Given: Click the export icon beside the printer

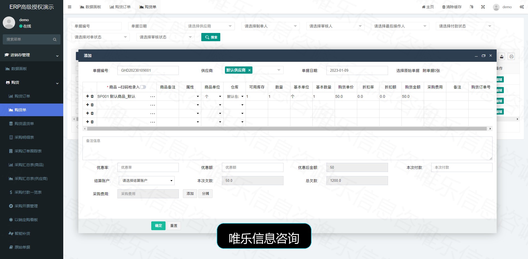Looking at the screenshot, I should pyautogui.click(x=502, y=57).
